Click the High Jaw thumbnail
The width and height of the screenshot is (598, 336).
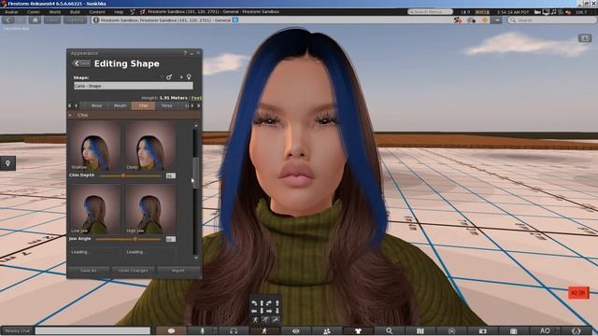click(150, 209)
